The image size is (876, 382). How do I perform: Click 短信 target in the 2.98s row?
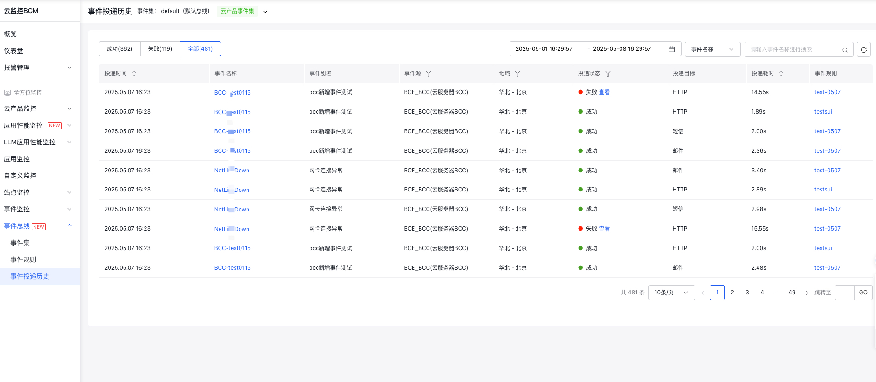(678, 209)
